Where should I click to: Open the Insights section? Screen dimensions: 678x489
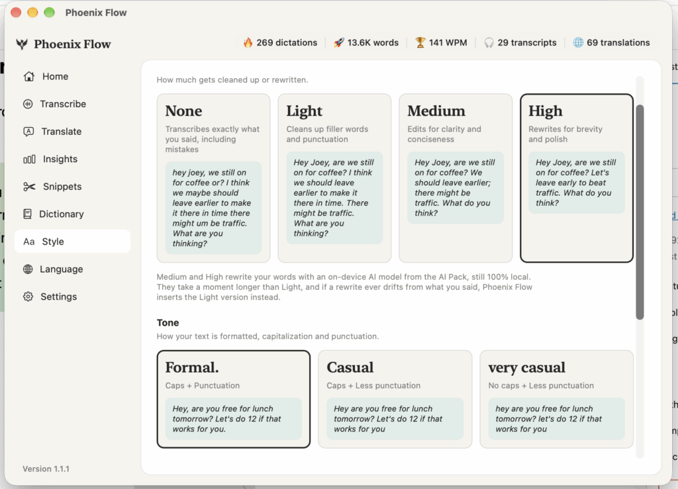72,159
